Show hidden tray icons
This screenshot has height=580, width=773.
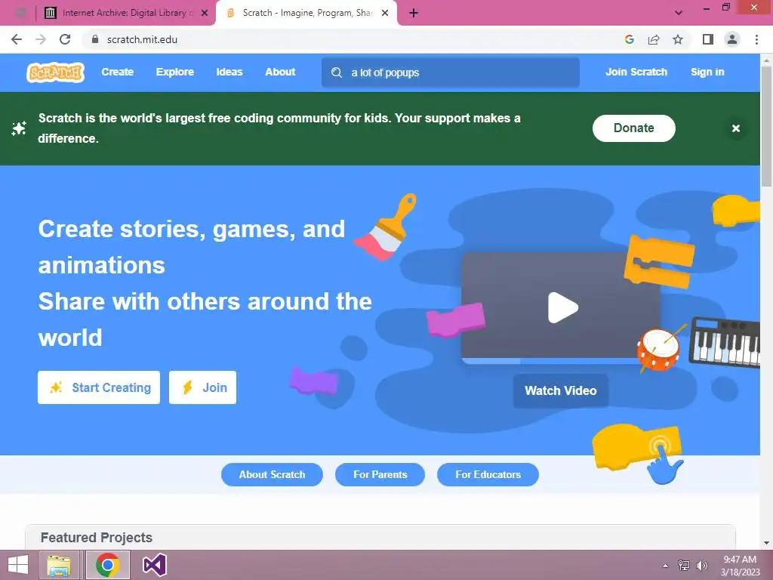coord(665,566)
